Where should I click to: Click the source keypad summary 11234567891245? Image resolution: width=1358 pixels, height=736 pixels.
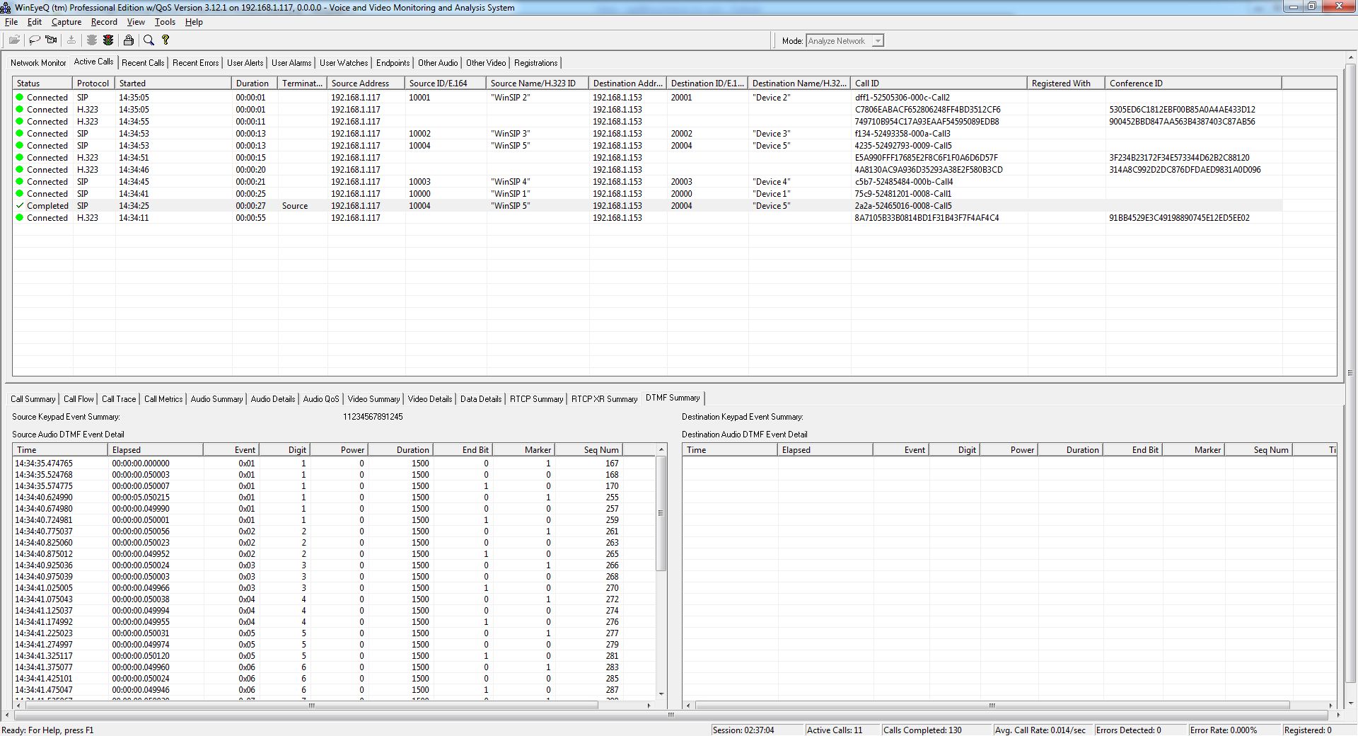pyautogui.click(x=373, y=417)
